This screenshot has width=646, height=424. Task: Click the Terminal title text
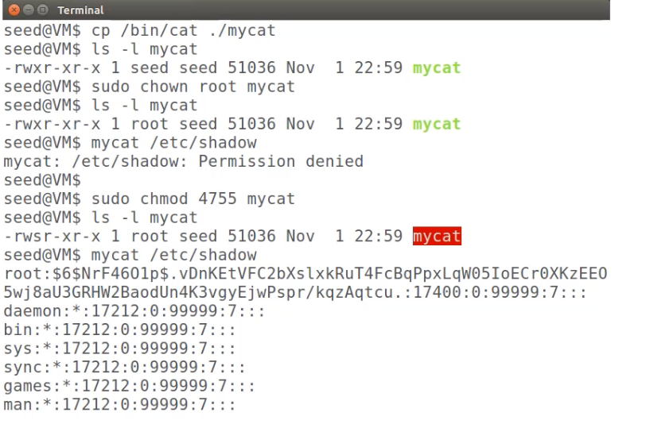click(x=80, y=10)
